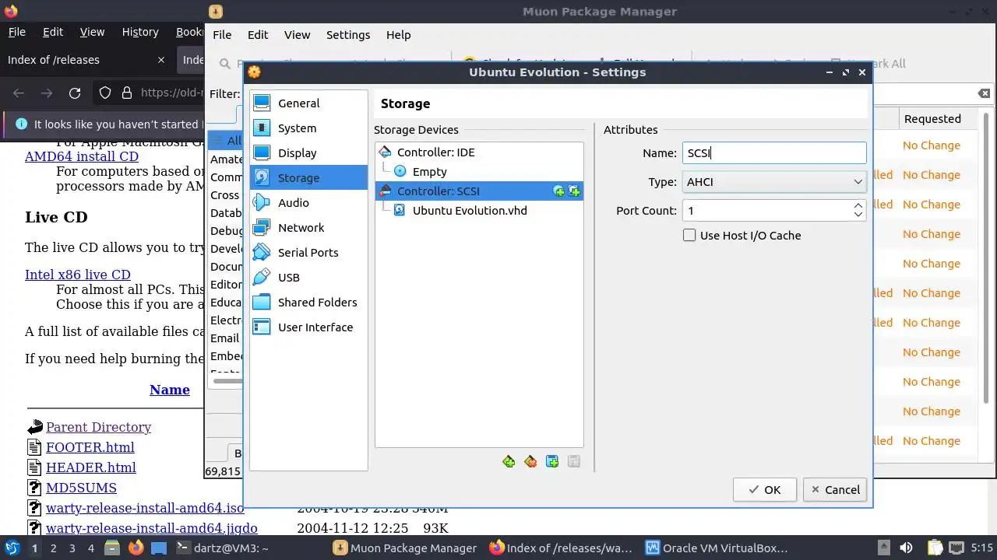Click the clipboard icon in the system tray
997x560 pixels.
coord(935,548)
